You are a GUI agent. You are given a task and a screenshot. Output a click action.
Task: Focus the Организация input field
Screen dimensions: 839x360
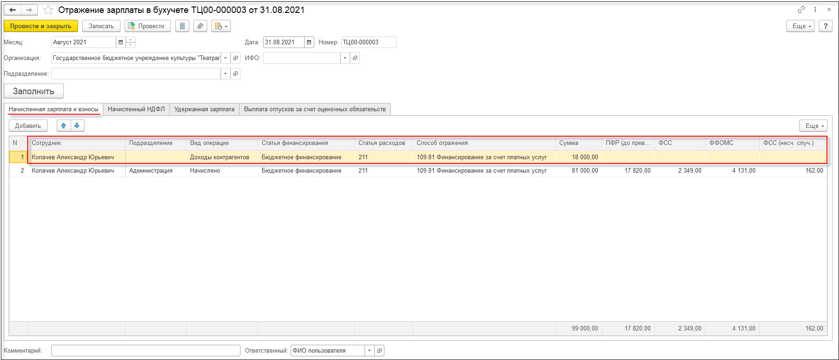coord(136,58)
